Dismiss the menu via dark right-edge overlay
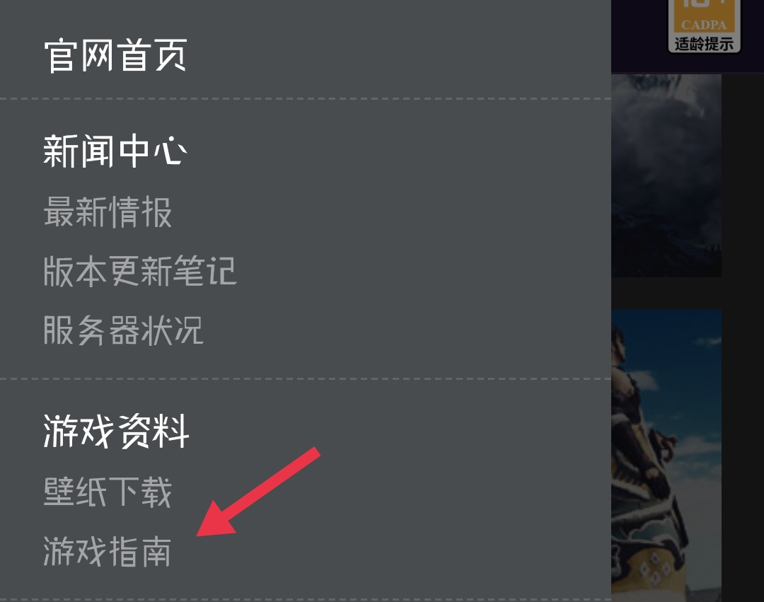The image size is (764, 602). (x=743, y=341)
